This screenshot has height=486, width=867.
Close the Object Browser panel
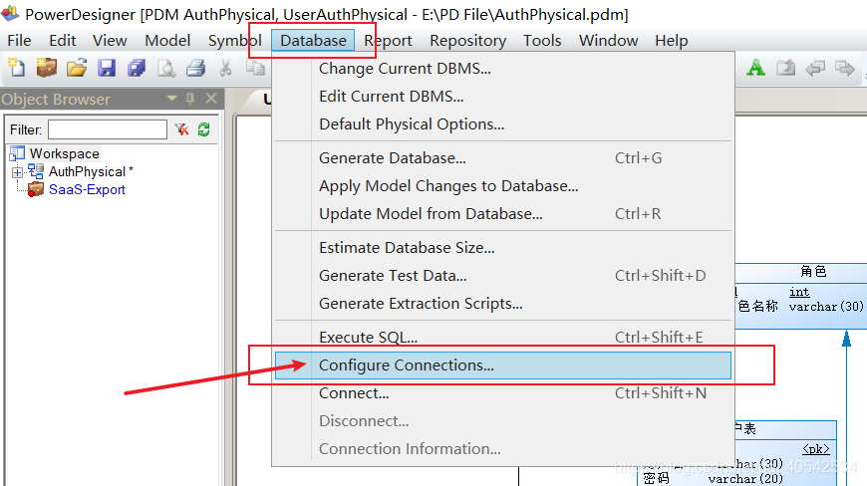(x=210, y=99)
